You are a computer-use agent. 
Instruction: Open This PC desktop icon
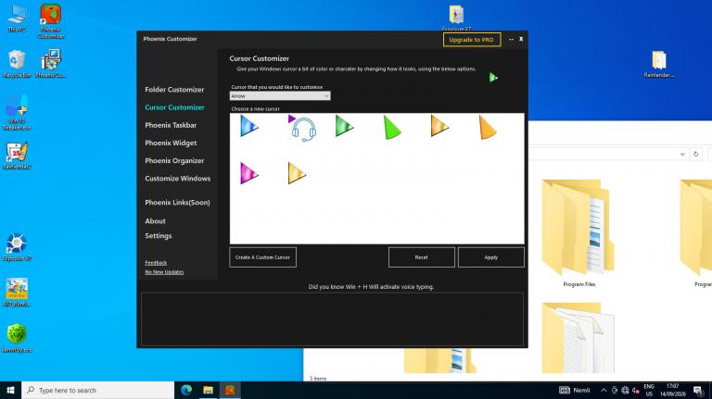coord(17,19)
